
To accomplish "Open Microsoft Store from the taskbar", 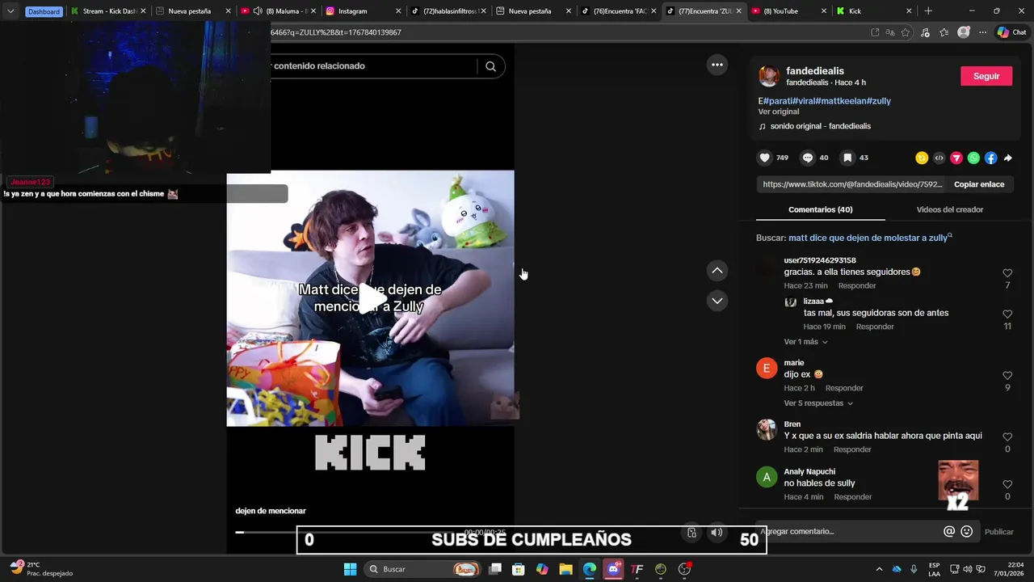I will (519, 569).
